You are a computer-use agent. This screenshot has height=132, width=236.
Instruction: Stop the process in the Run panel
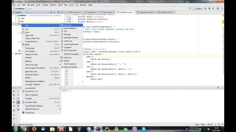tap(14, 95)
